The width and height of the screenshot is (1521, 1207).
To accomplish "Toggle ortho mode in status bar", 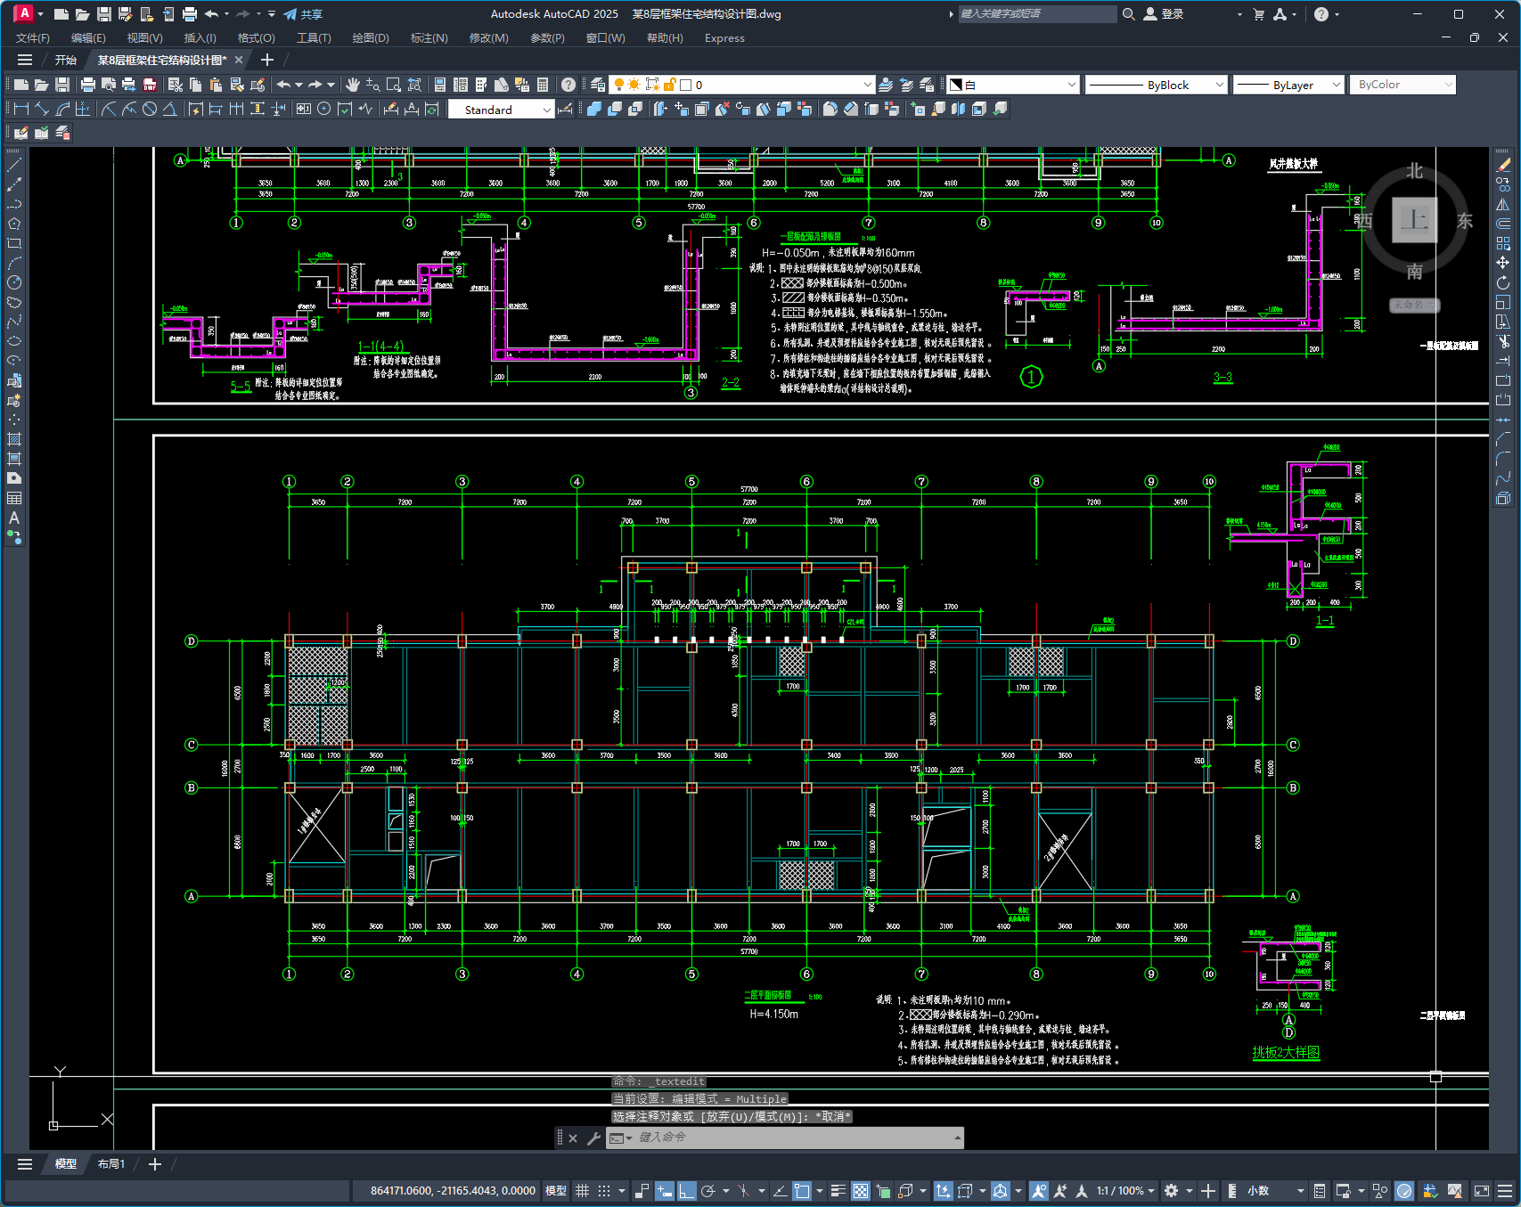I will tap(687, 1191).
